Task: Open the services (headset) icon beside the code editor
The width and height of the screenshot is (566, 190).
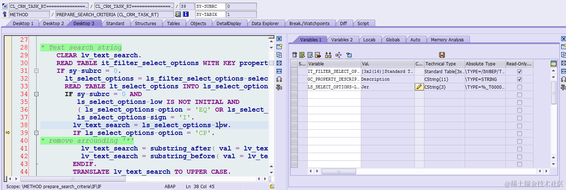Action: pyautogui.click(x=279, y=79)
